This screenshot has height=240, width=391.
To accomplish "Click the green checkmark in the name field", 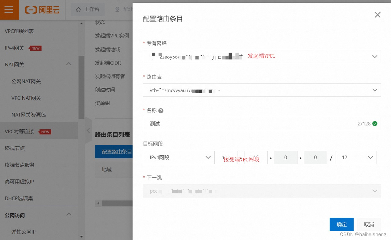I will click(x=375, y=124).
